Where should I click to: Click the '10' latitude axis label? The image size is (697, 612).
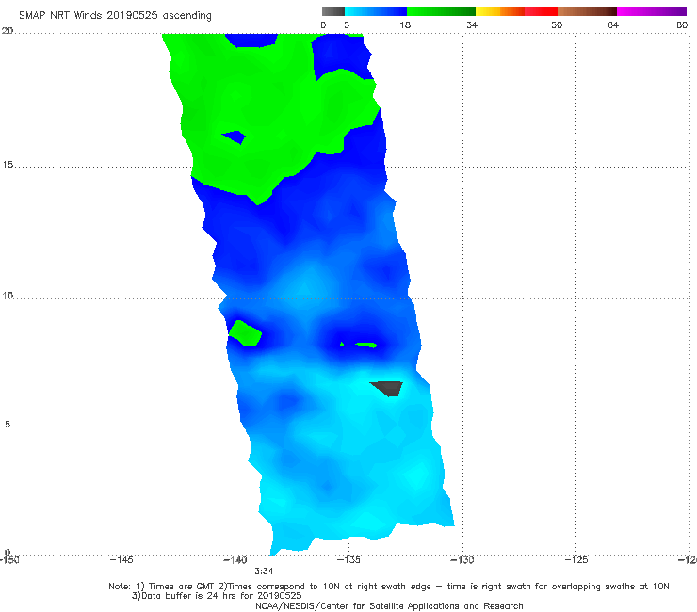[8, 296]
